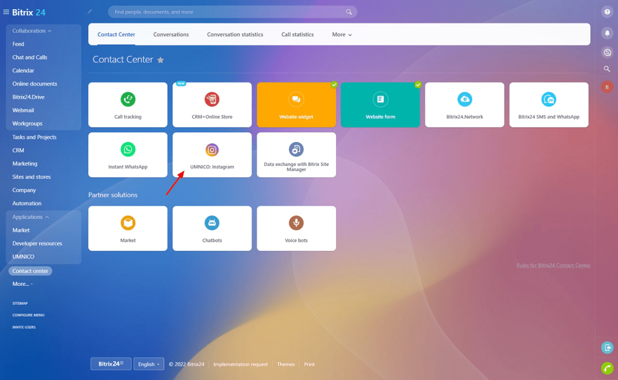The height and width of the screenshot is (380, 618).
Task: Star Contact Center as a favorite
Action: coord(161,60)
